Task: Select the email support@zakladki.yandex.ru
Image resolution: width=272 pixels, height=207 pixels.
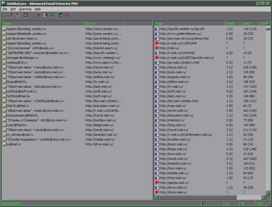Action: coord(27,34)
